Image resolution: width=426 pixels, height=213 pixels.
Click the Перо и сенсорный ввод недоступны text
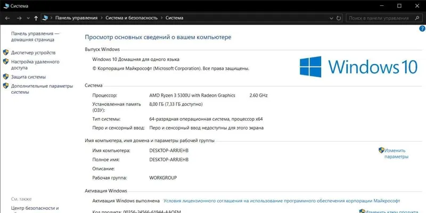(x=207, y=128)
